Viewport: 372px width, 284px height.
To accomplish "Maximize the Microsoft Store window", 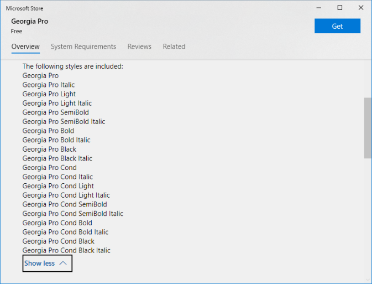I will point(340,8).
